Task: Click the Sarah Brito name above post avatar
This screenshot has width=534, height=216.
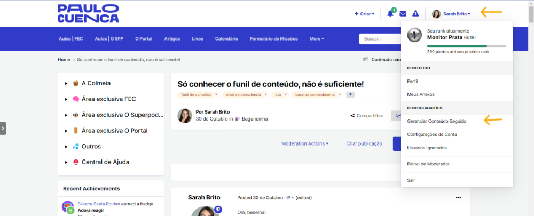Action: coord(204,198)
